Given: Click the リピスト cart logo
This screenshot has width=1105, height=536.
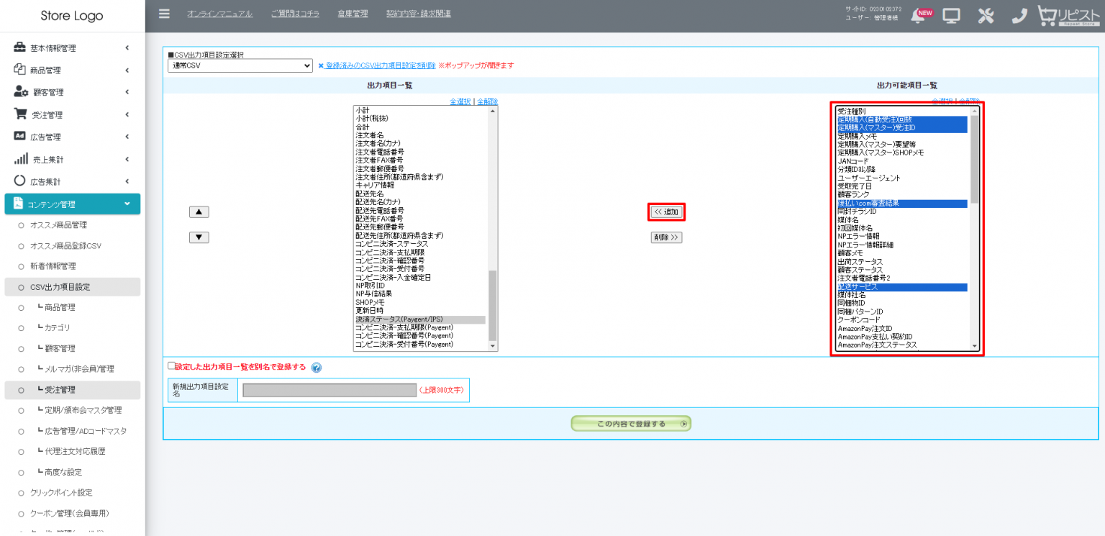Looking at the screenshot, I should click(x=1069, y=16).
